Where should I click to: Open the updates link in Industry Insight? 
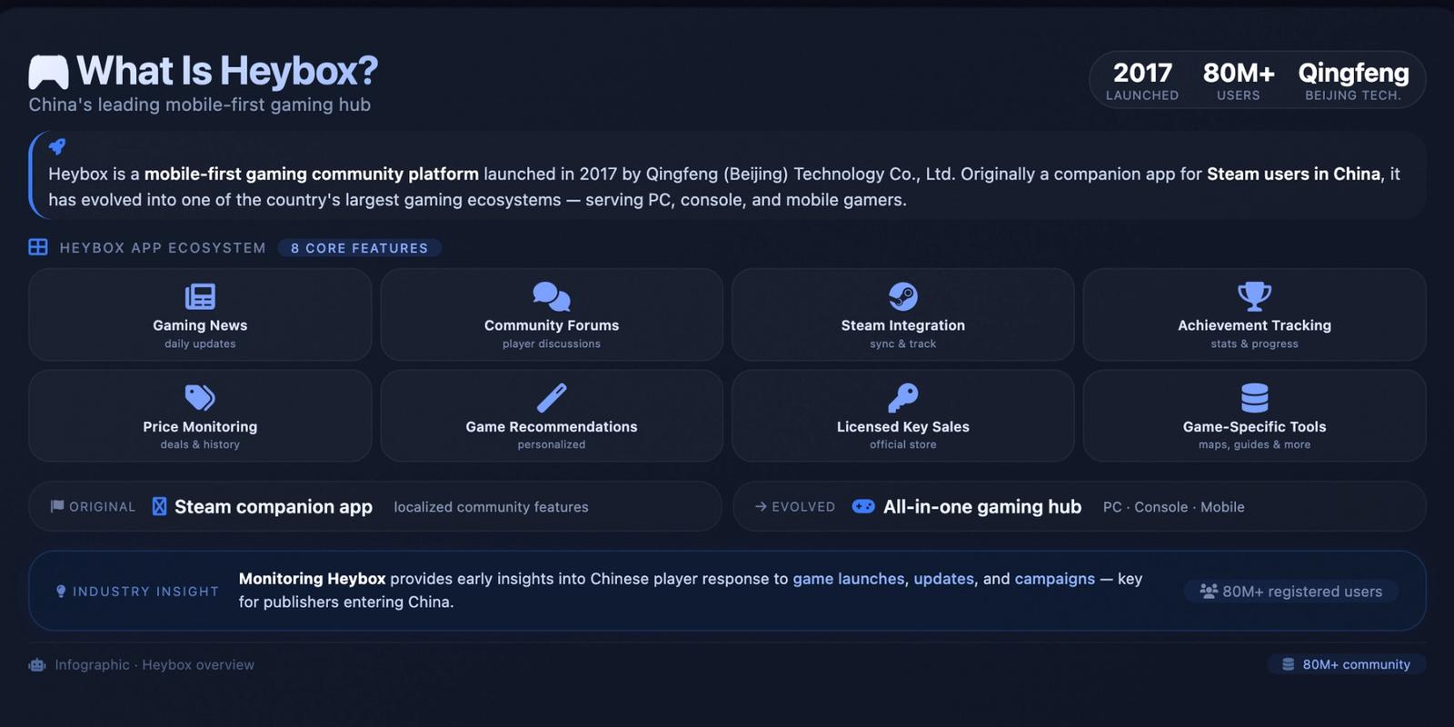(943, 579)
